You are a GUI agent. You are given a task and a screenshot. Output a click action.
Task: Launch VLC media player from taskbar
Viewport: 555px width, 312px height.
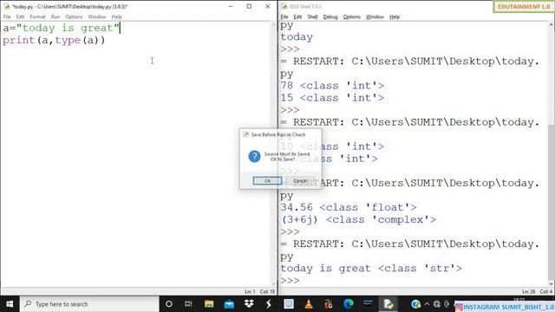point(309,304)
